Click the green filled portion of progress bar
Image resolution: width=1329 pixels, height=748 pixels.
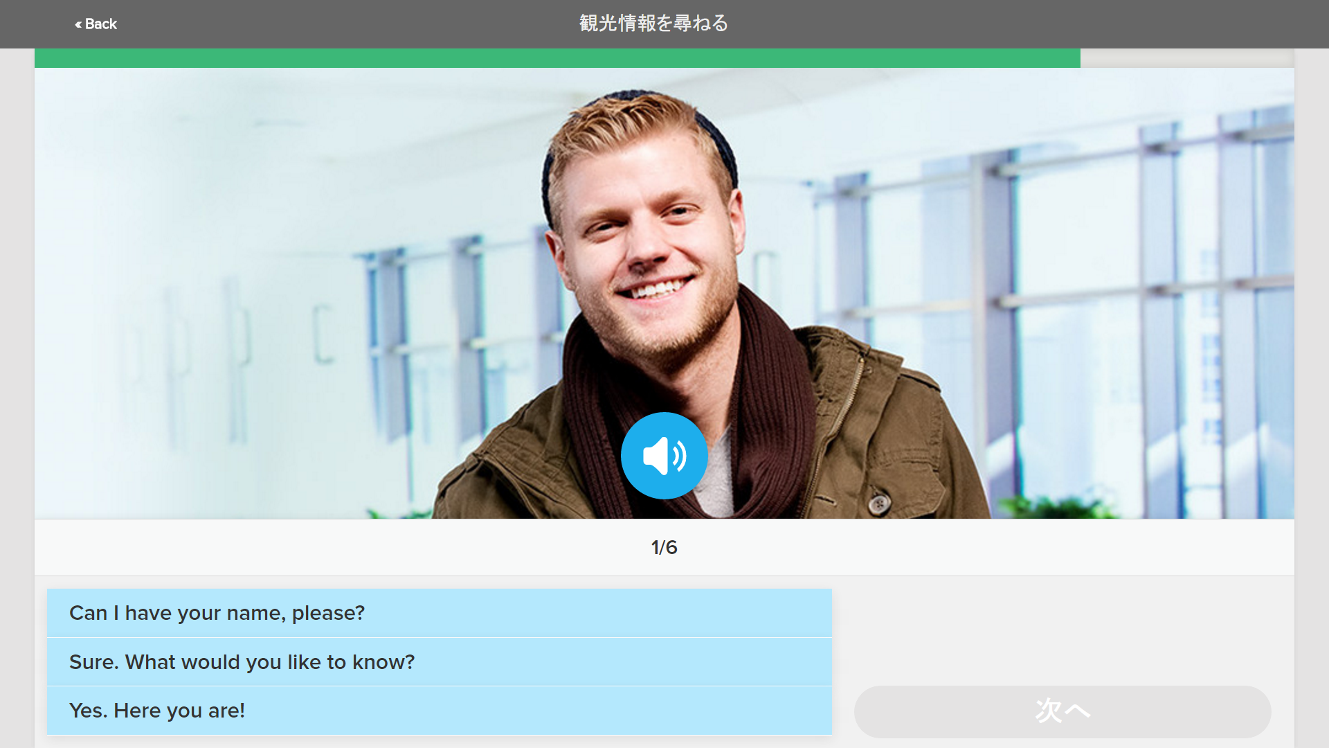[x=557, y=58]
